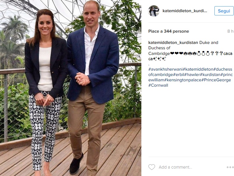This screenshot has width=234, height=176.
Task: Open the #Cornwall hashtag
Action: click(158, 85)
